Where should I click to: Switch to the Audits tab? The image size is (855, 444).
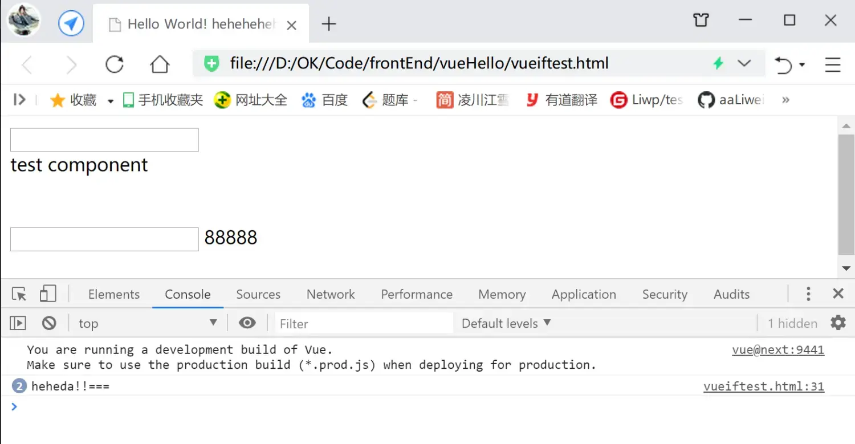[731, 294]
